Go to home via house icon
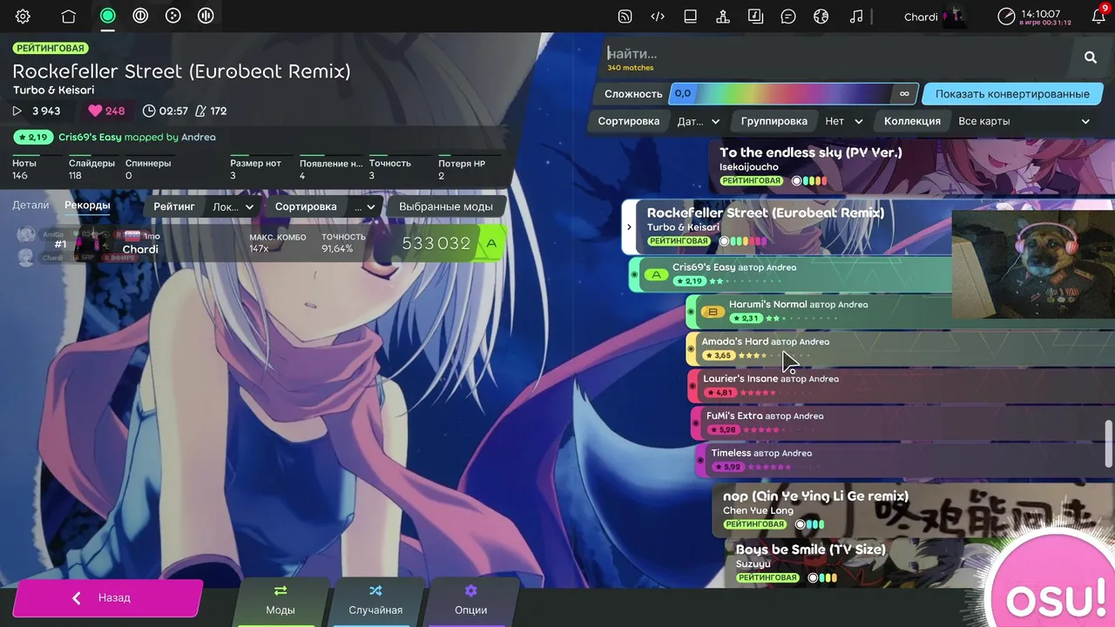This screenshot has width=1115, height=627. pyautogui.click(x=68, y=16)
